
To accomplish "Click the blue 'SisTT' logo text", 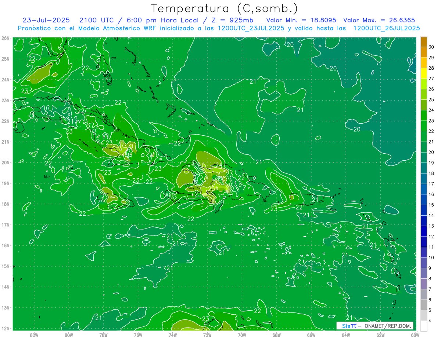I will pyautogui.click(x=349, y=326).
